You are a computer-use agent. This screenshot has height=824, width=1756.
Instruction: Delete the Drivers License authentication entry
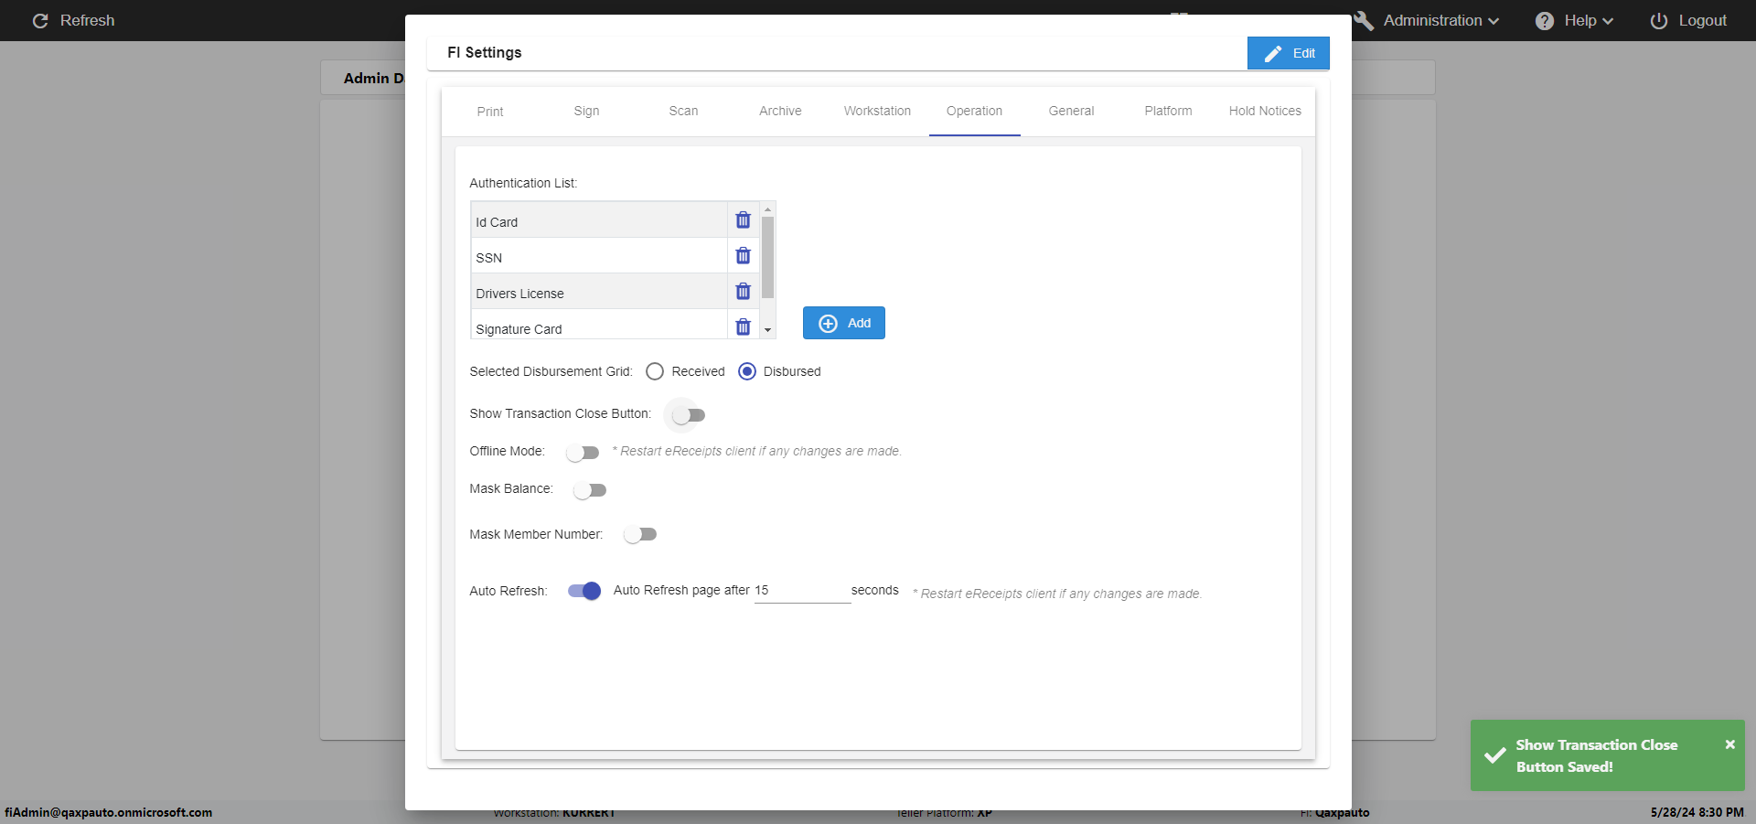coord(743,292)
